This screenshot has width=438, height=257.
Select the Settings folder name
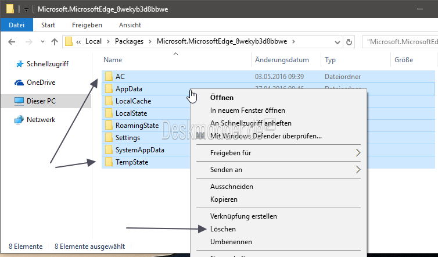tap(128, 138)
